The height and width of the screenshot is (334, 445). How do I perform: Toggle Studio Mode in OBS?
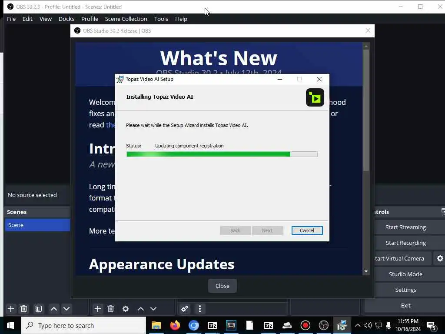(405, 274)
